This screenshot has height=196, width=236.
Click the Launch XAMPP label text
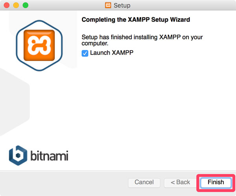click(x=112, y=53)
